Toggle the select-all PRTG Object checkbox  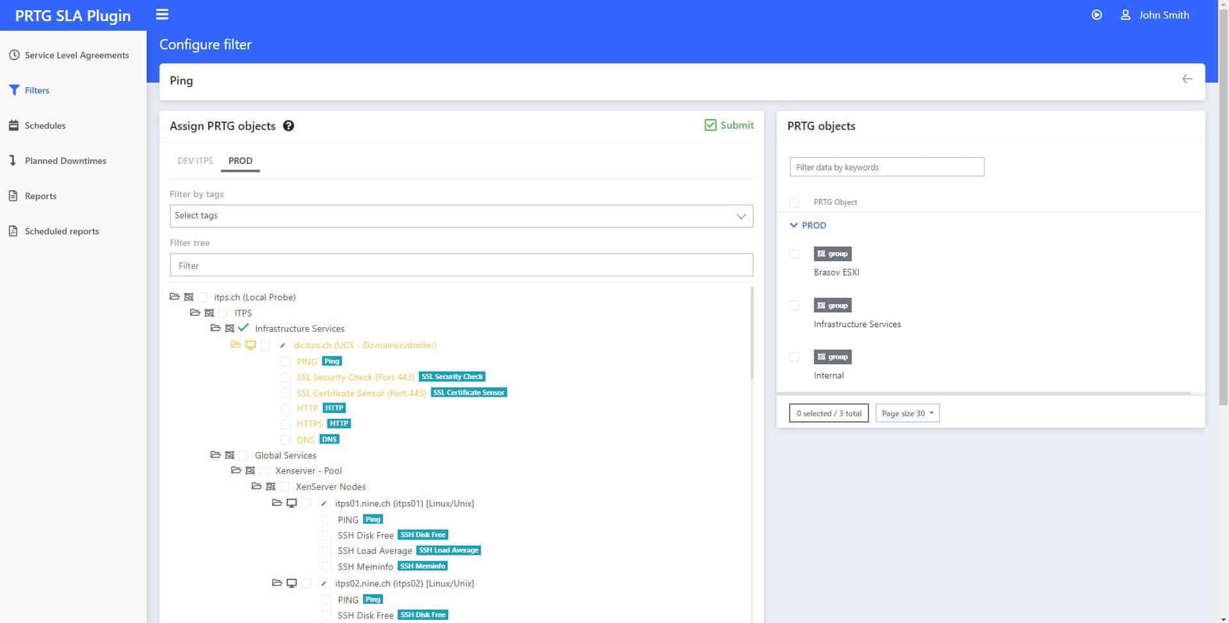tap(794, 202)
